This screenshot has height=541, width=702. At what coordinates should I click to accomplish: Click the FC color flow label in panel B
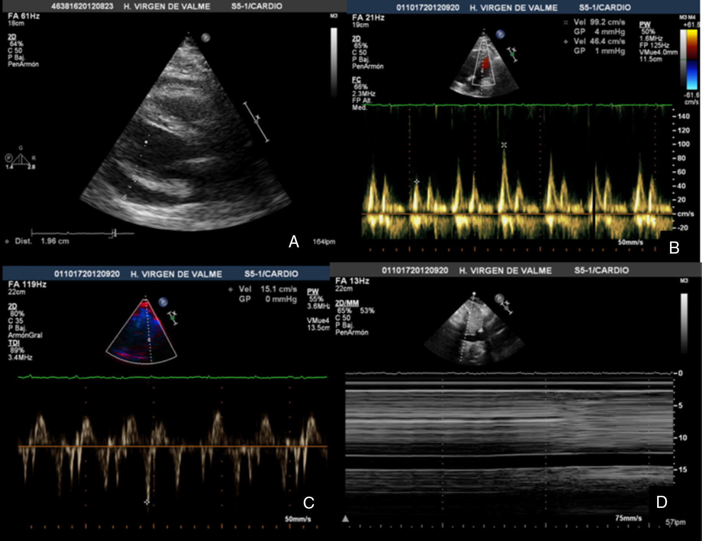pyautogui.click(x=356, y=80)
